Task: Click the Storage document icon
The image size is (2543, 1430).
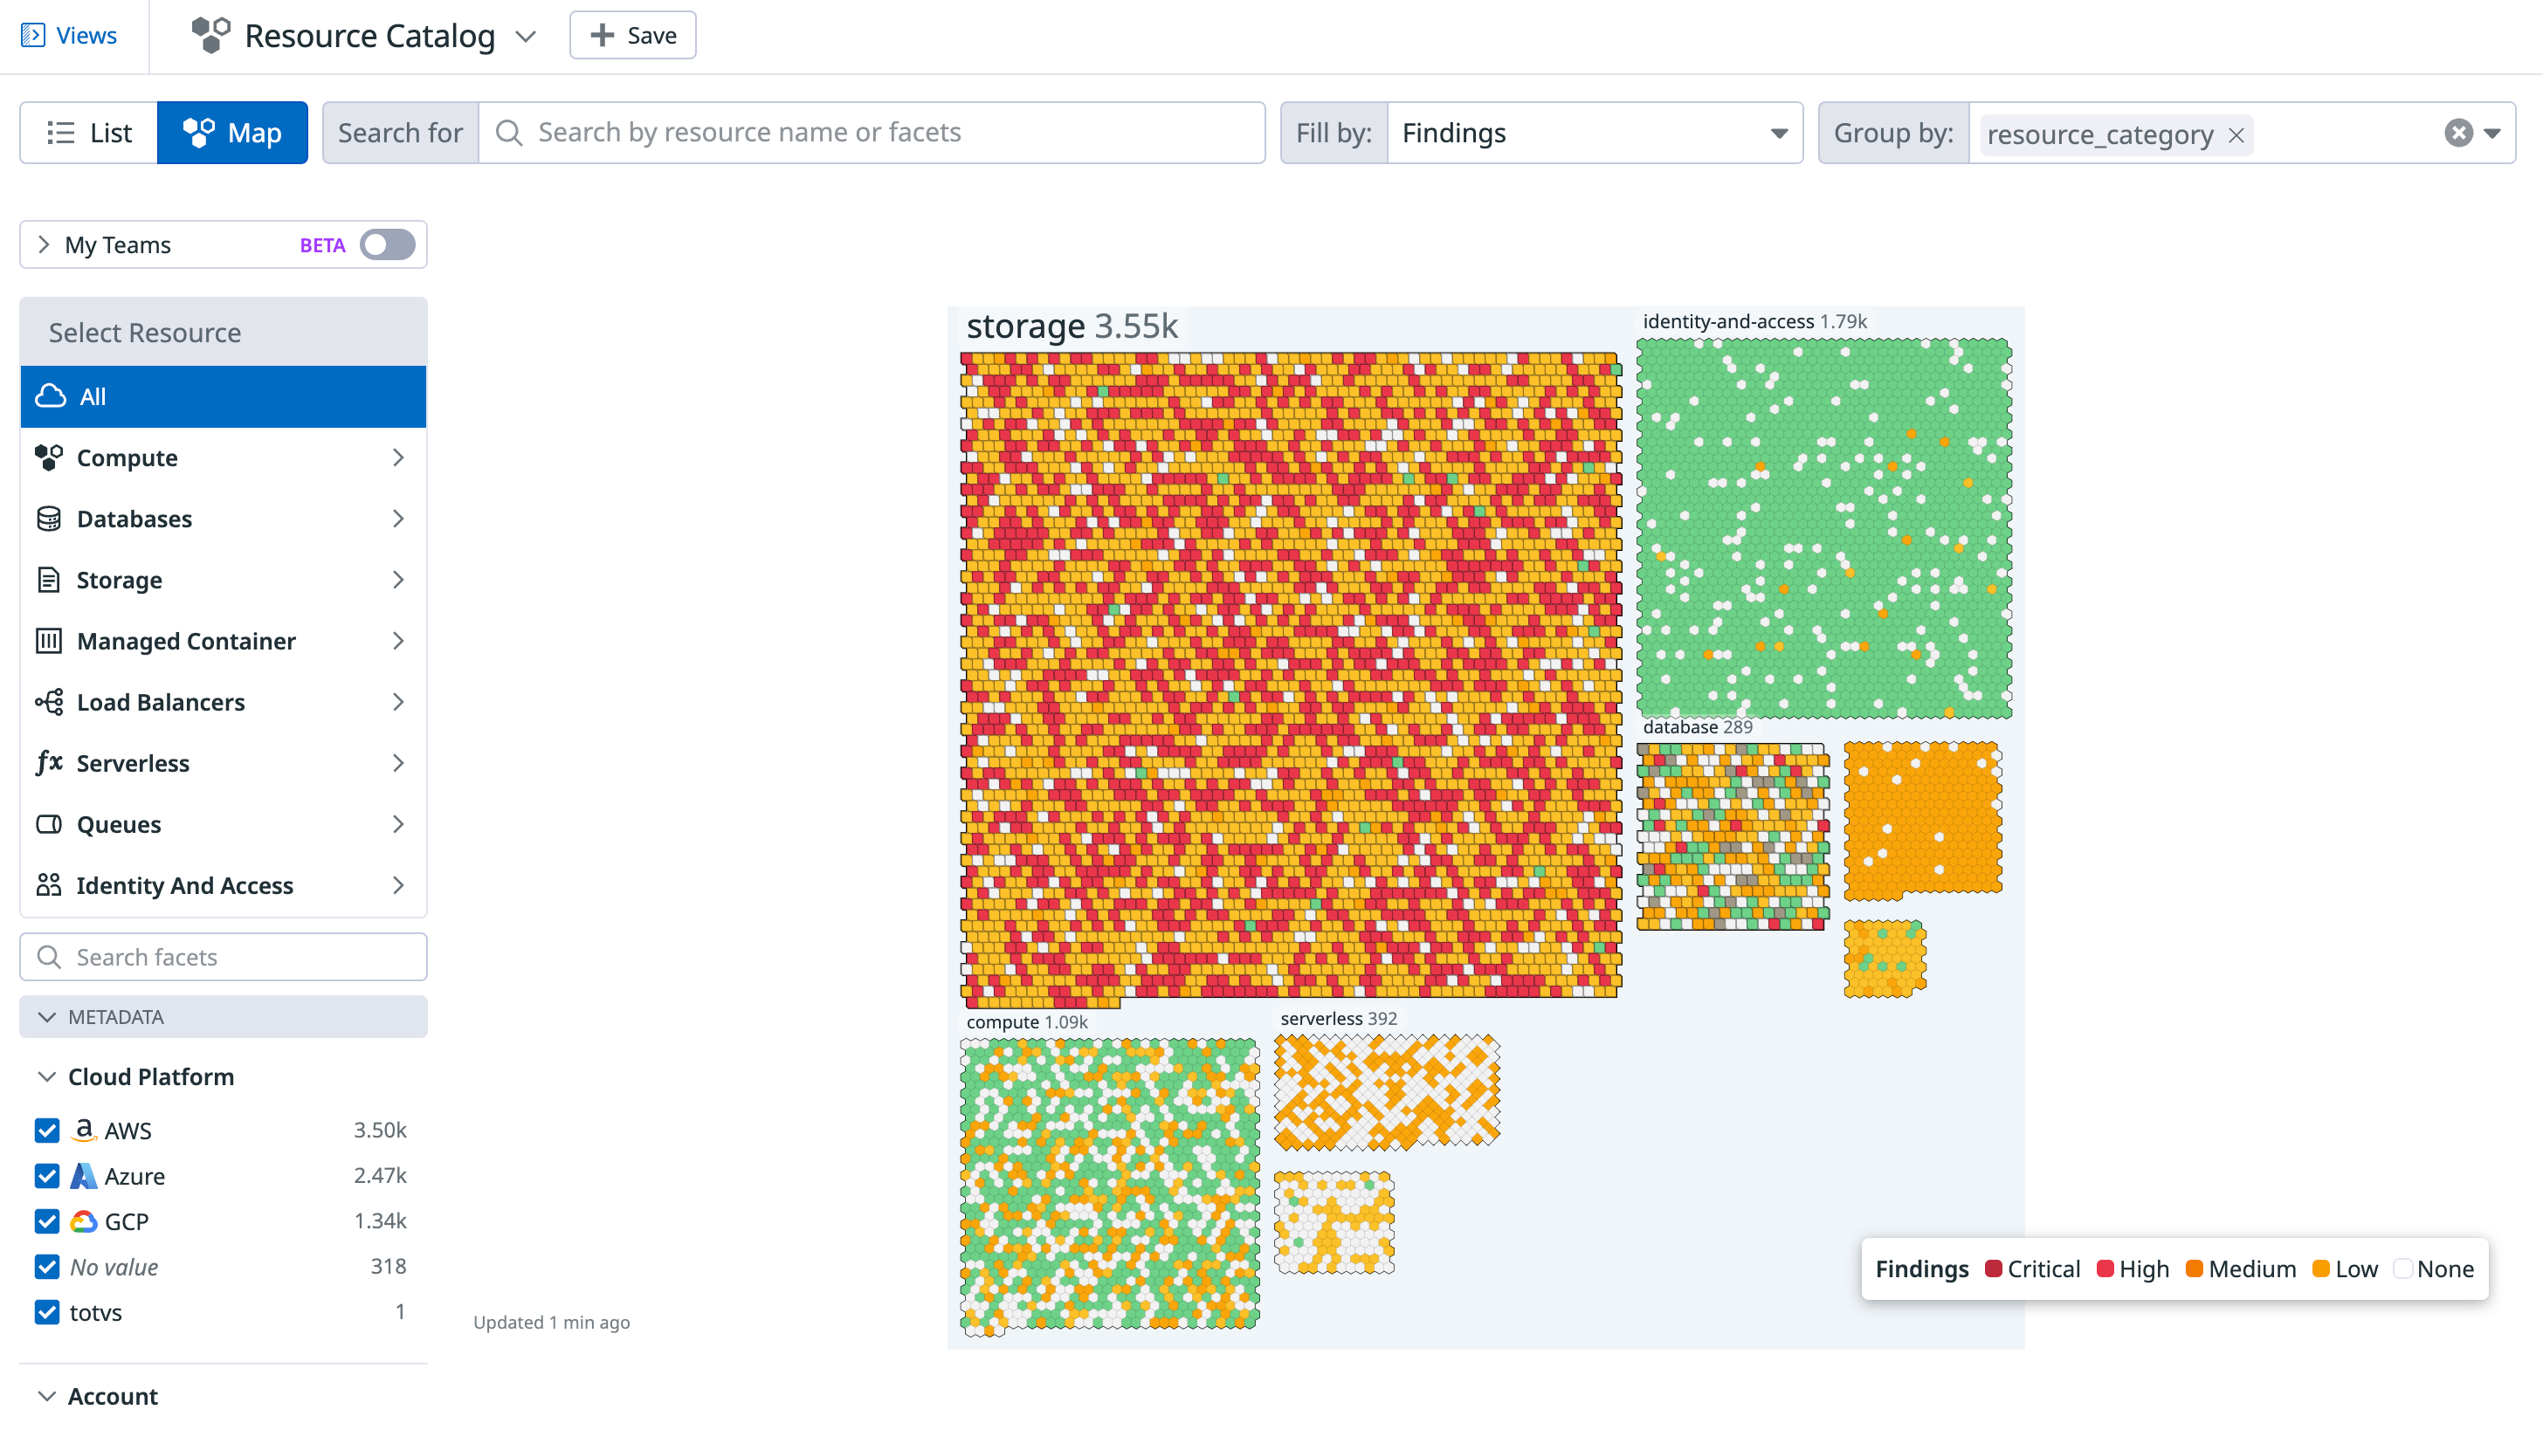Action: tap(51, 580)
